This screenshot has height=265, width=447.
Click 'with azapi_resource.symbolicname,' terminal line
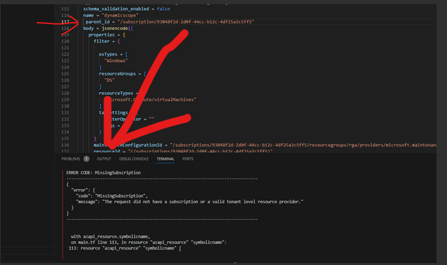pos(110,236)
